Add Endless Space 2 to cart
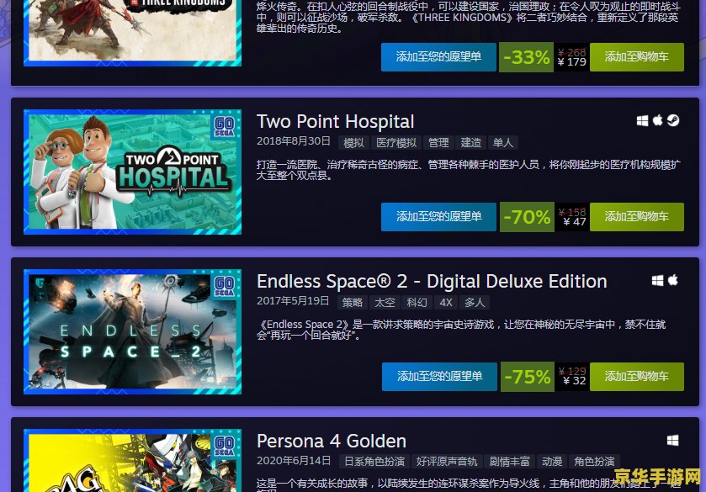Screen dimensions: 706x492 pos(637,376)
